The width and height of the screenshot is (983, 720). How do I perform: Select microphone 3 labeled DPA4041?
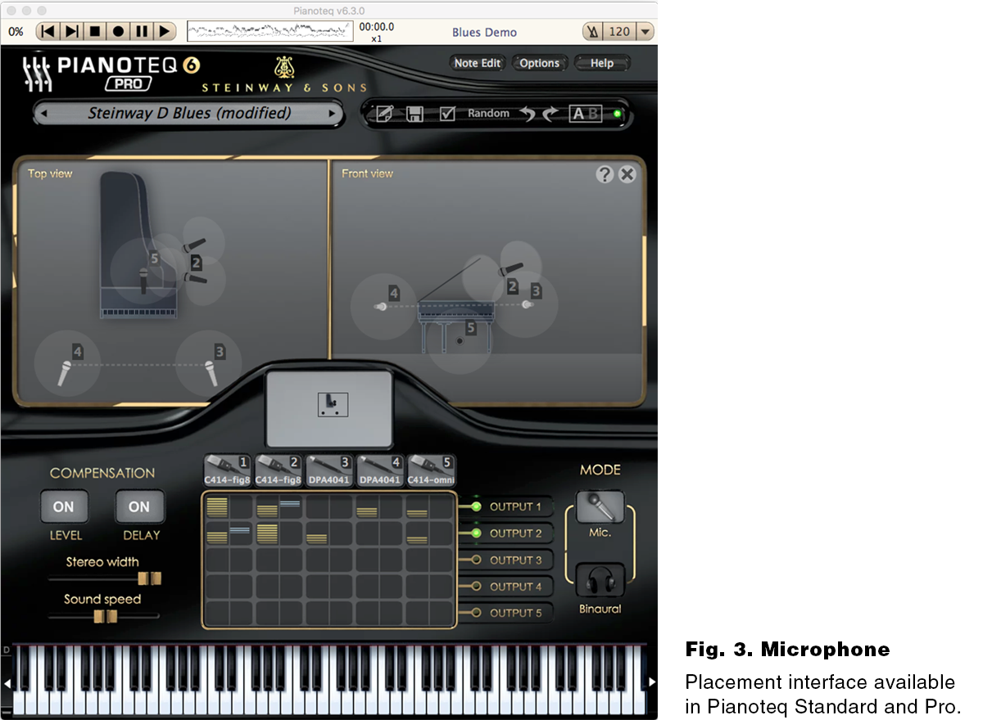[x=328, y=469]
